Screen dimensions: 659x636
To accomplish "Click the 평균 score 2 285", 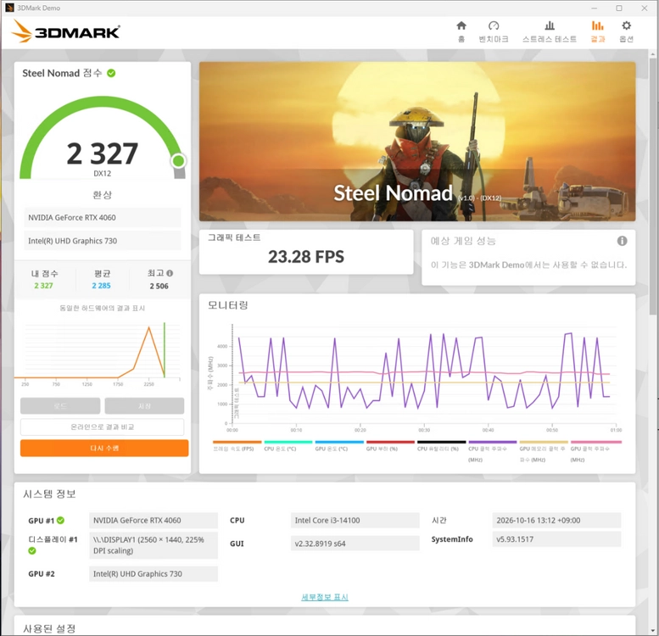I will (101, 286).
